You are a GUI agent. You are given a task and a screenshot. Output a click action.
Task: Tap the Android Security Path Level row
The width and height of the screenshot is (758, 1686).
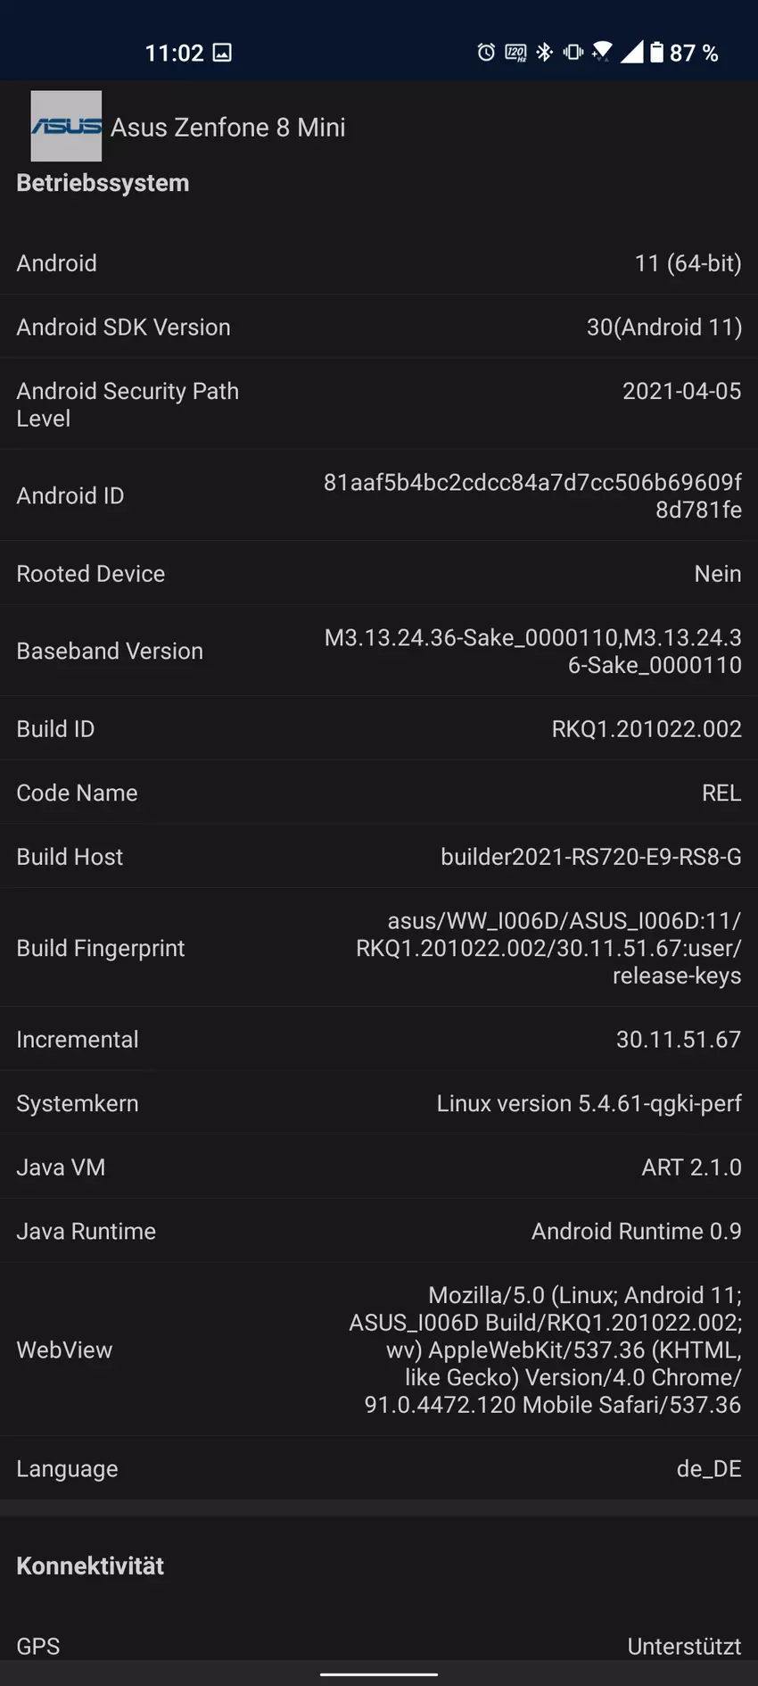point(379,404)
